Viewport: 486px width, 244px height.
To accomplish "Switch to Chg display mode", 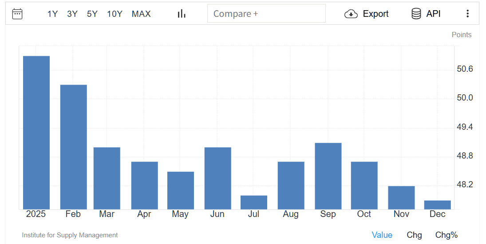I will click(x=414, y=235).
